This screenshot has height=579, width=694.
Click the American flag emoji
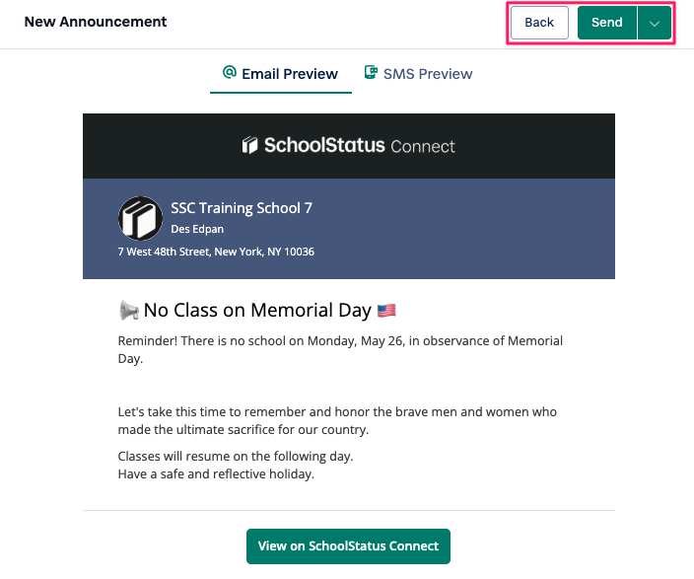[386, 311]
